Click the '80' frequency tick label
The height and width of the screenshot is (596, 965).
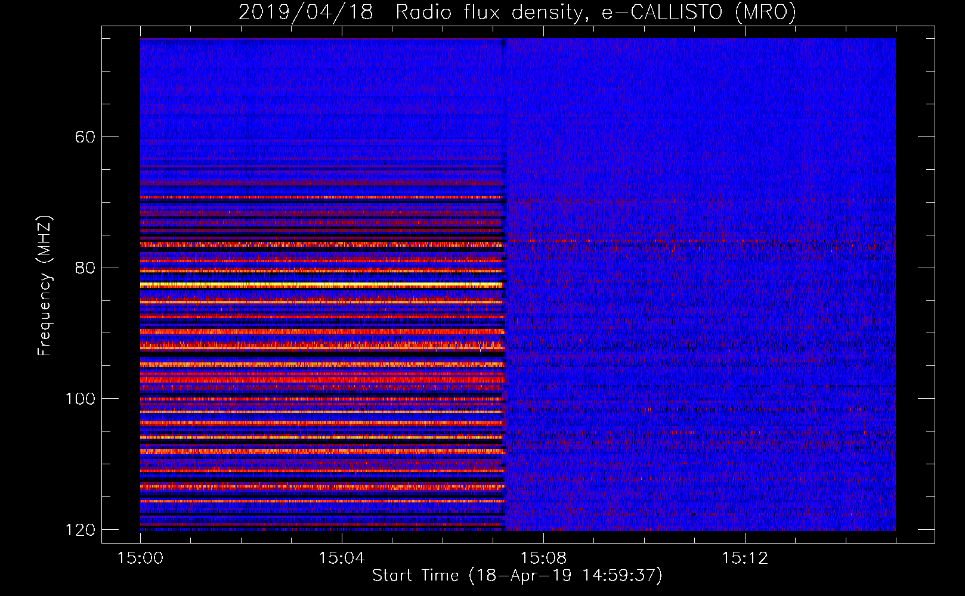(x=85, y=268)
